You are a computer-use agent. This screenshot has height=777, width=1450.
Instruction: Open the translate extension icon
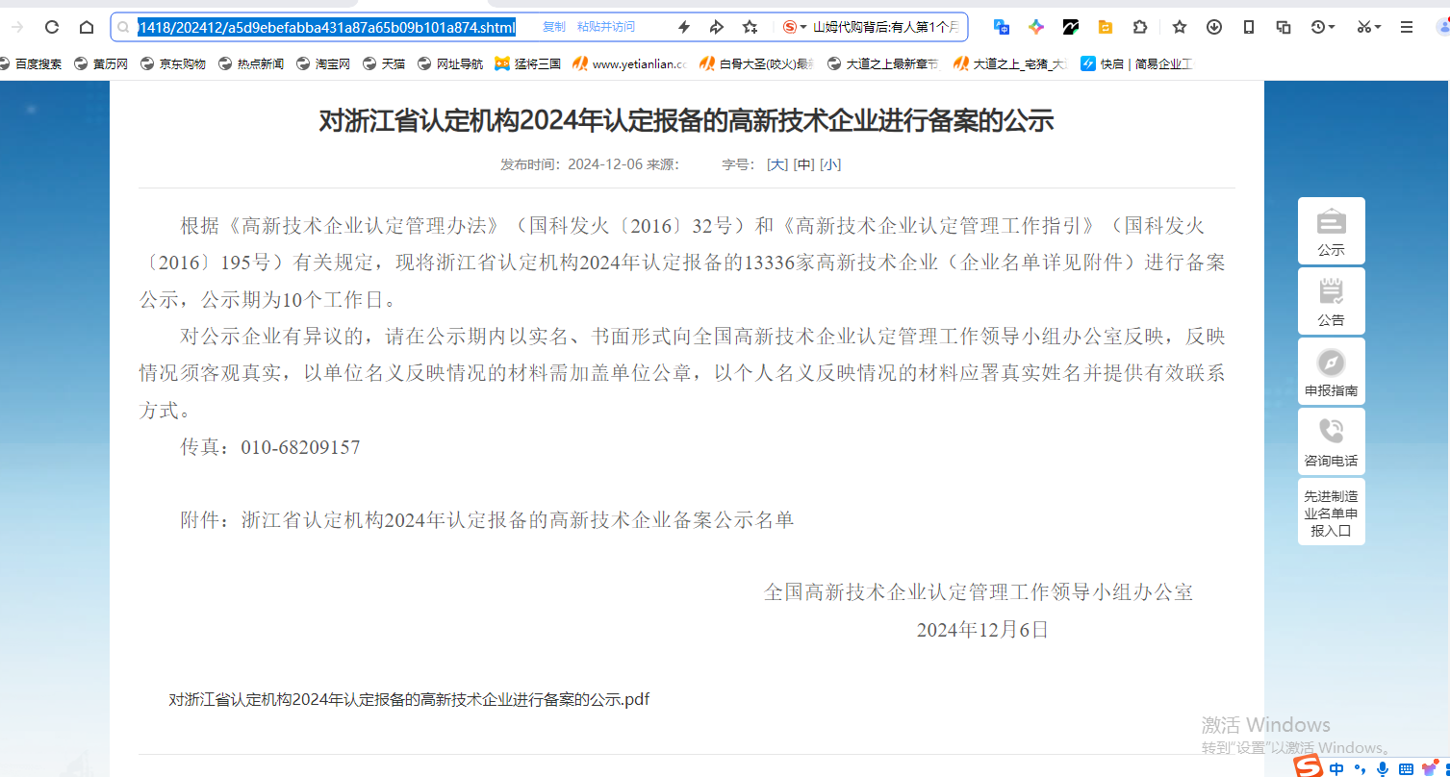1002,27
